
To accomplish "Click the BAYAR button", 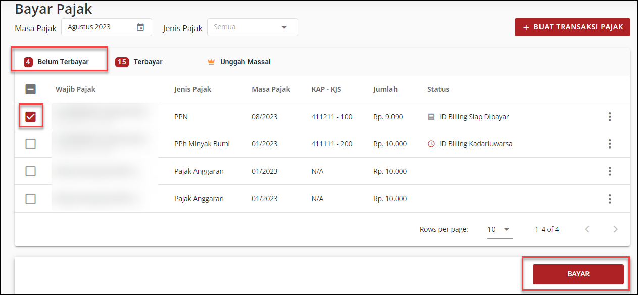I will (578, 274).
